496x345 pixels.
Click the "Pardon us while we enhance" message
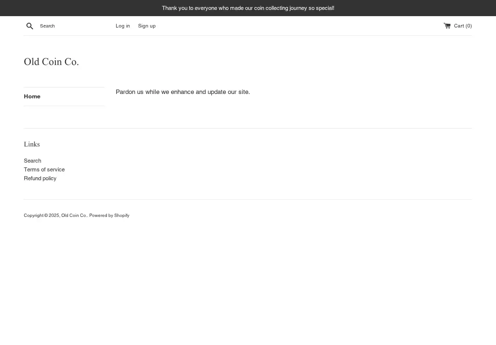click(183, 92)
